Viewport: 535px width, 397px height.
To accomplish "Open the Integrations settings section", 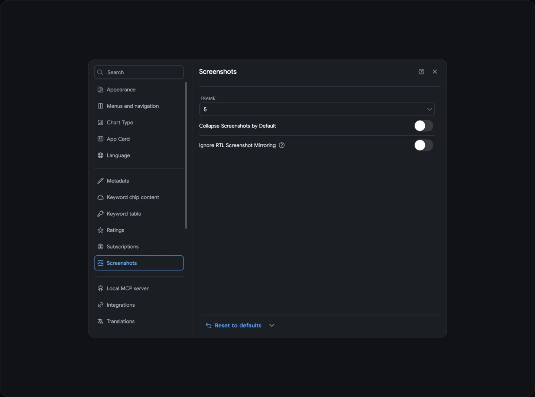I will (139, 305).
